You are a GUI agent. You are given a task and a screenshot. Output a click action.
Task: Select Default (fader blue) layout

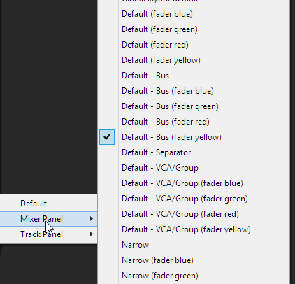(194, 14)
